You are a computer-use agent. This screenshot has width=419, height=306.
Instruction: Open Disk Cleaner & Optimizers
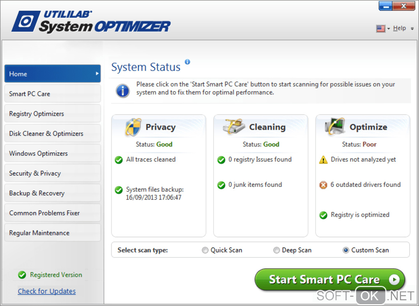(x=53, y=133)
